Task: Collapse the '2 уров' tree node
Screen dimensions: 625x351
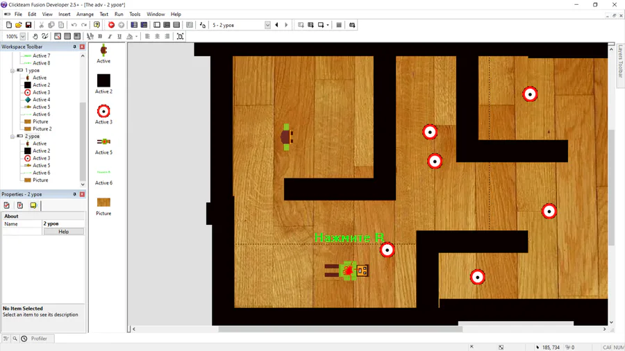Action: tap(12, 137)
